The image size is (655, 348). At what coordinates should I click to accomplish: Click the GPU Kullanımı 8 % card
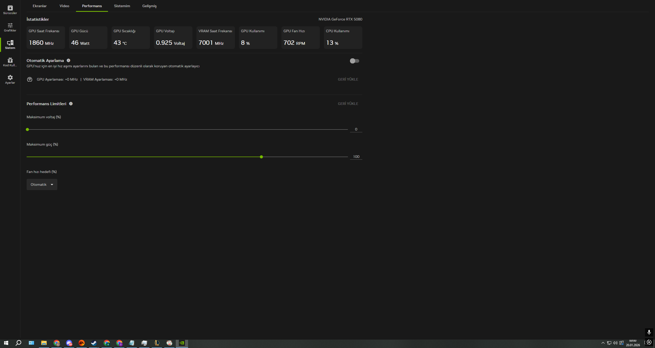point(258,38)
